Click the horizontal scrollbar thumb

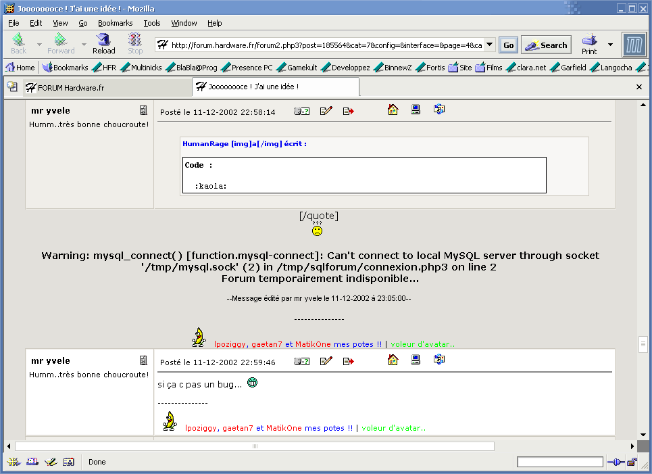tap(255, 446)
